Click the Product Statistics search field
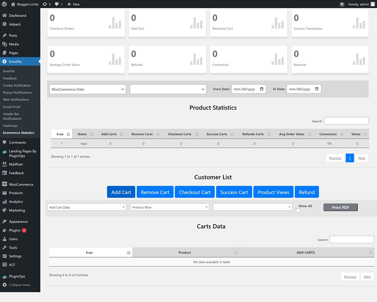The width and height of the screenshot is (377, 302). (346, 120)
